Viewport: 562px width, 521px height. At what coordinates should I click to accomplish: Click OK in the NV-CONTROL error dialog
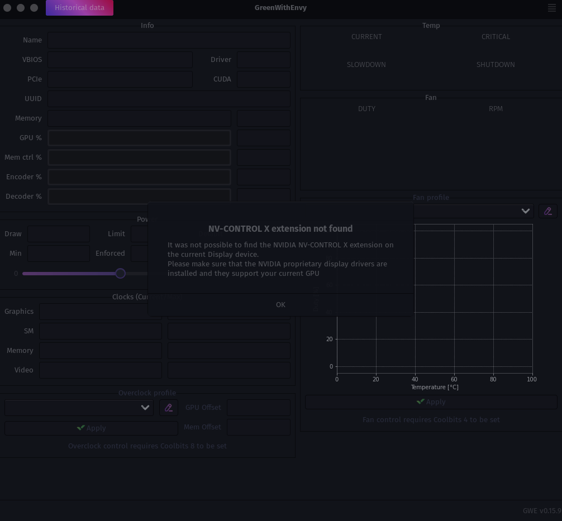coord(280,304)
